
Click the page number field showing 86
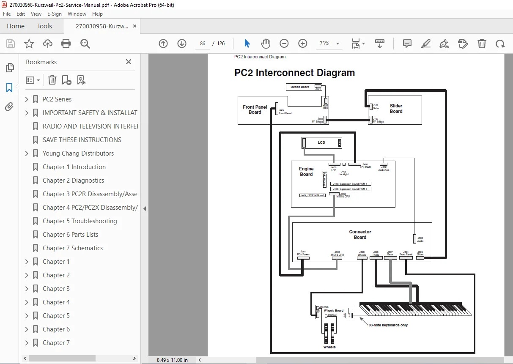click(203, 44)
